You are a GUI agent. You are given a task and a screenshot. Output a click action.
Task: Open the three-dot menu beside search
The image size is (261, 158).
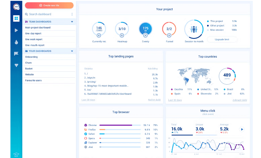click(72, 14)
